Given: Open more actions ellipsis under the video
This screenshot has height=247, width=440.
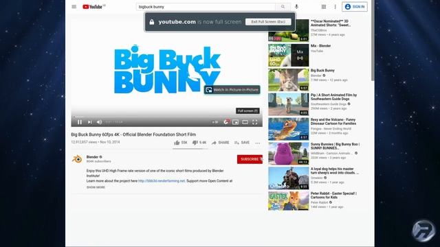Looking at the screenshot, I should [258, 143].
